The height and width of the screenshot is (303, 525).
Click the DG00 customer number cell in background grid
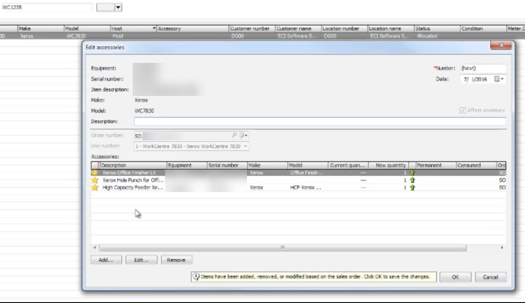pyautogui.click(x=237, y=36)
